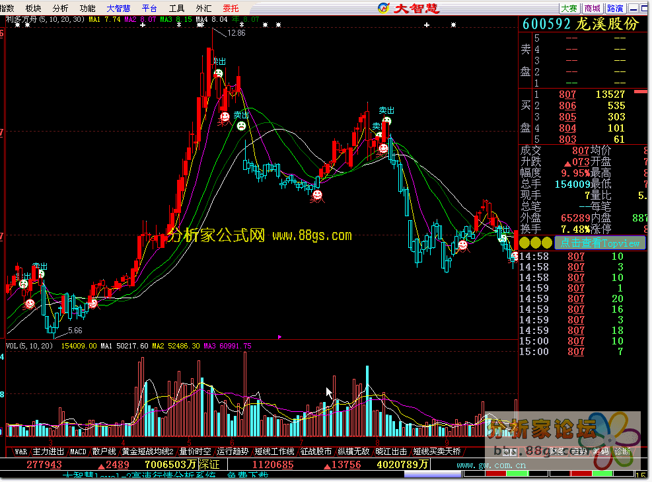The height and width of the screenshot is (482, 652).
Task: Switch to 散户线 indicator tab
Action: pos(104,452)
